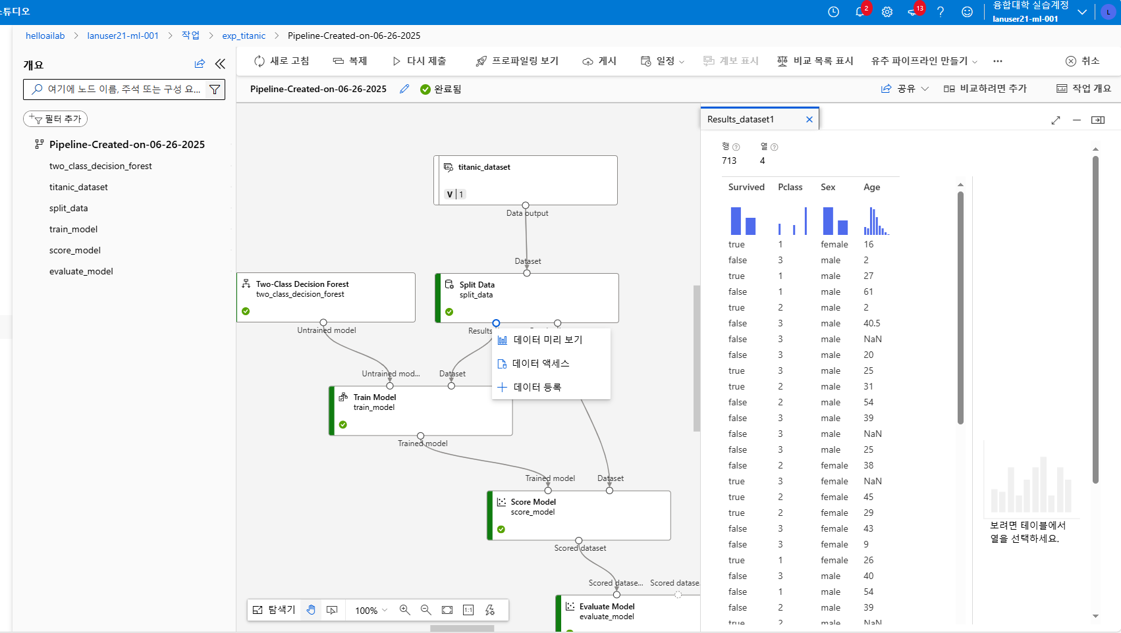Screen dimensions: 1121x633
Task: Select the pan (hand) tool on canvas
Action: pos(311,610)
